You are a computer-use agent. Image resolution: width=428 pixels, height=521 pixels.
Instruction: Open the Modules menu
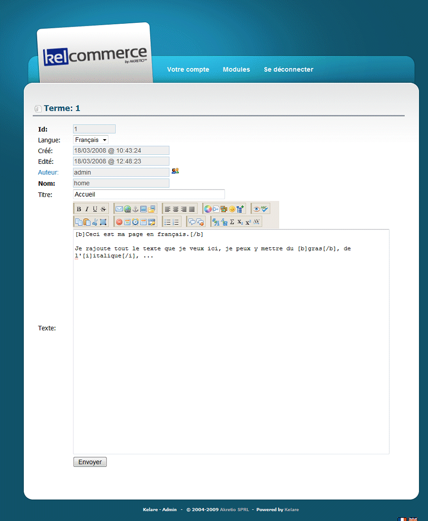point(236,69)
